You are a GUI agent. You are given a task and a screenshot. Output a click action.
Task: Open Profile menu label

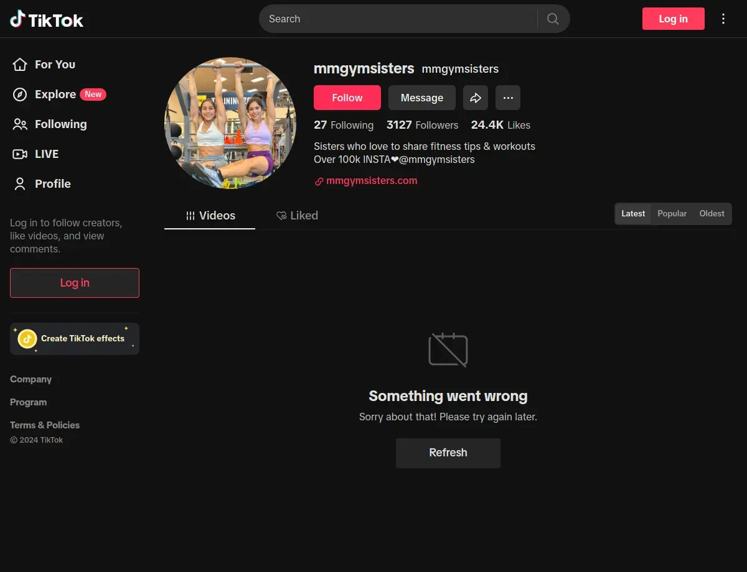pyautogui.click(x=53, y=184)
